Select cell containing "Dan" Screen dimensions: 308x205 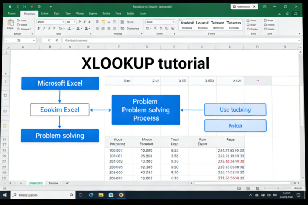point(119,81)
